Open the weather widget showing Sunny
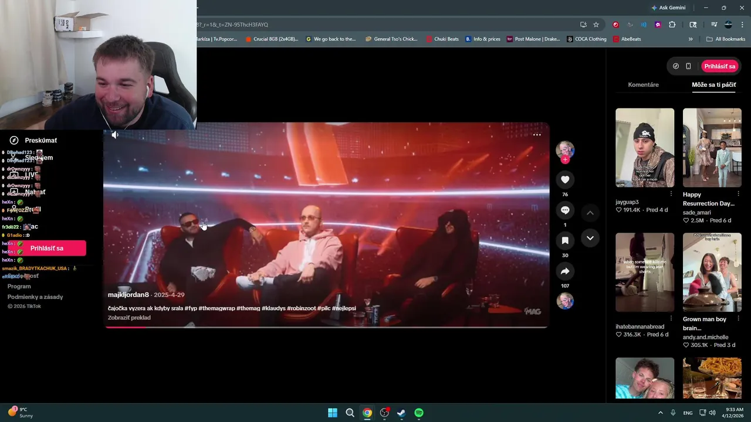 [21, 413]
